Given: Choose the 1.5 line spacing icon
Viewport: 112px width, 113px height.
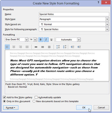Looking at the screenshot, I should coord(43,47).
